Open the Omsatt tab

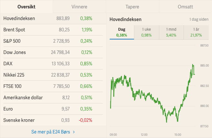point(185,6)
